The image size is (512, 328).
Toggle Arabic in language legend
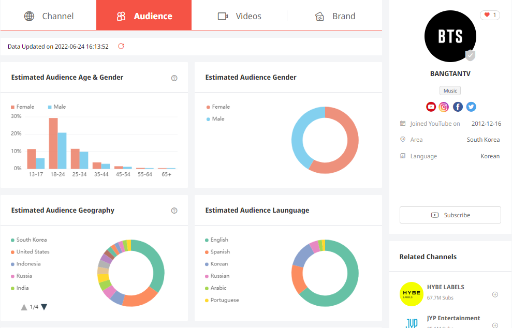click(x=215, y=288)
